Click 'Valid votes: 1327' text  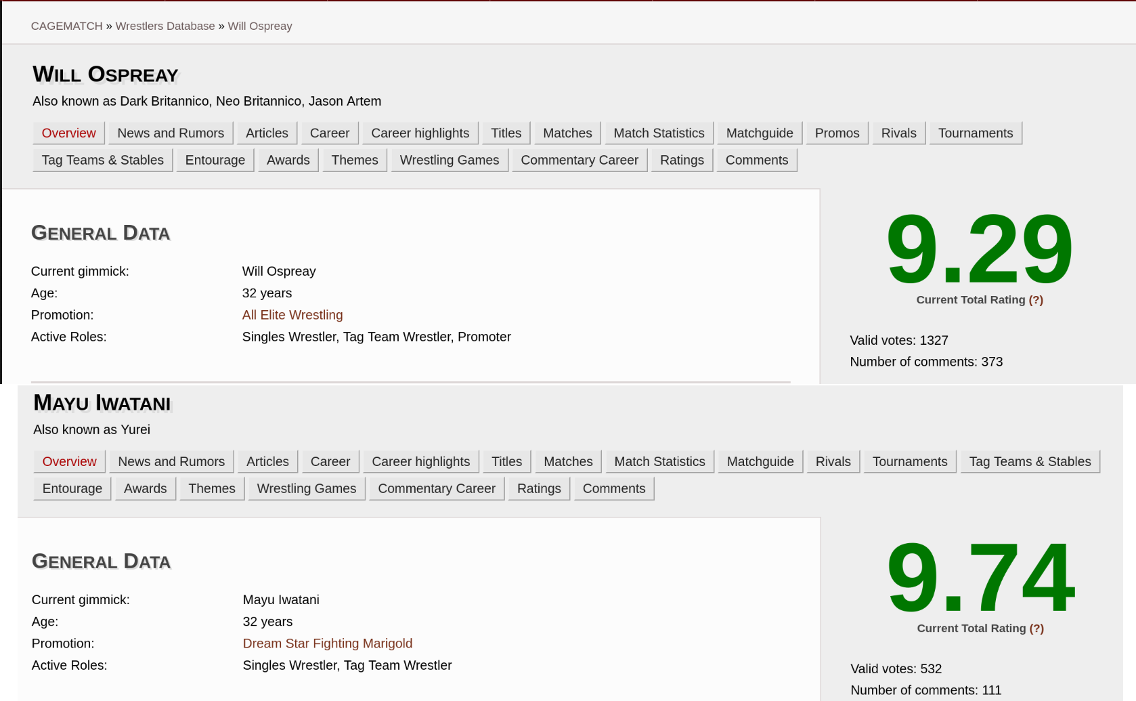[899, 340]
